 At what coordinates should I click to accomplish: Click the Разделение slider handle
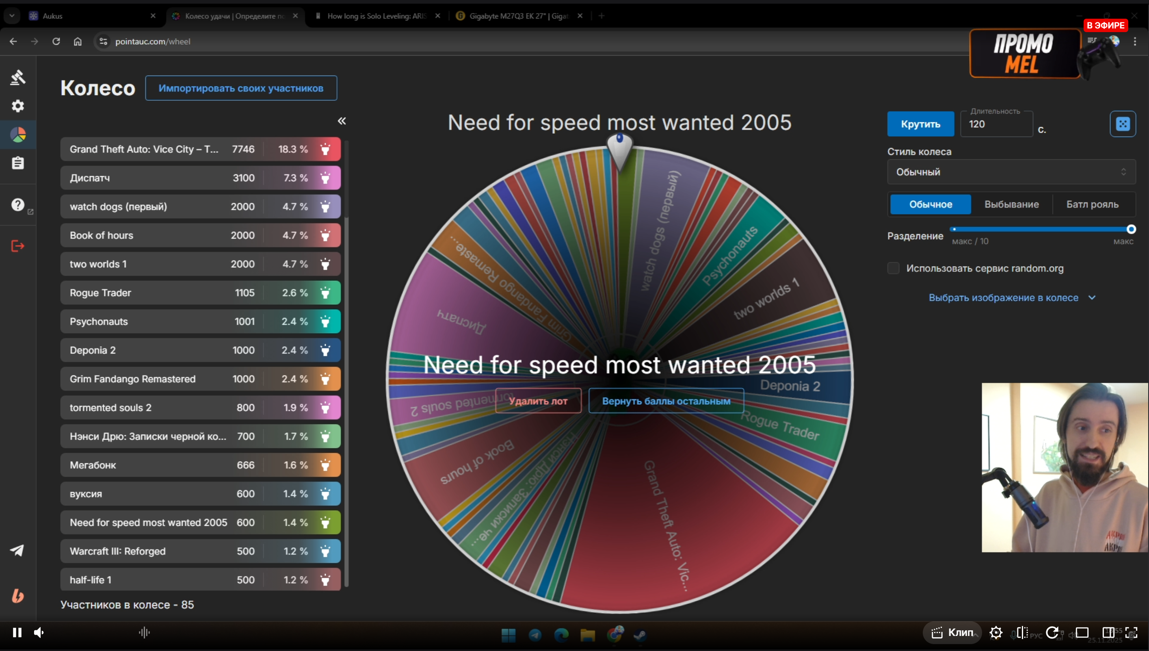point(1131,229)
